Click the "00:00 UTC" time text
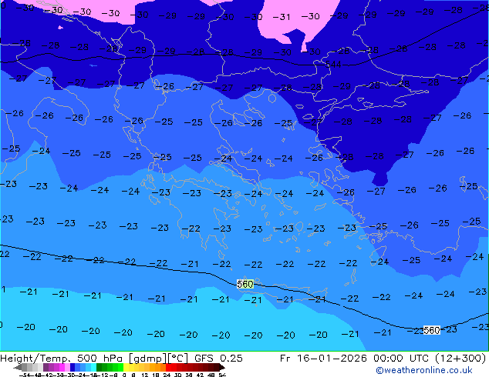 coord(403,359)
